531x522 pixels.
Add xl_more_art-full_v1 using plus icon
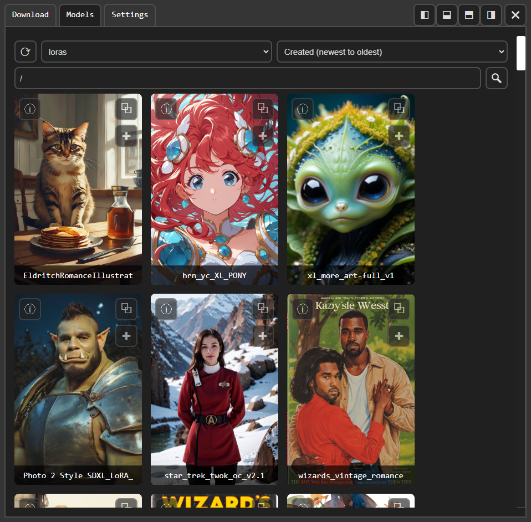point(399,136)
